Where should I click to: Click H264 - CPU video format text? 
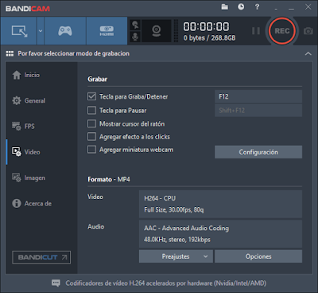click(160, 198)
